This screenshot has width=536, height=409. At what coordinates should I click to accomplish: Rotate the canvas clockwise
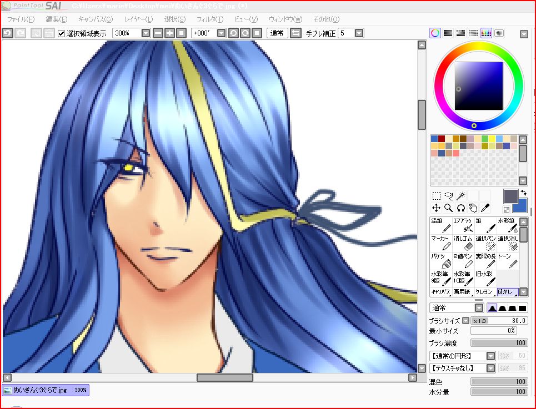click(245, 33)
